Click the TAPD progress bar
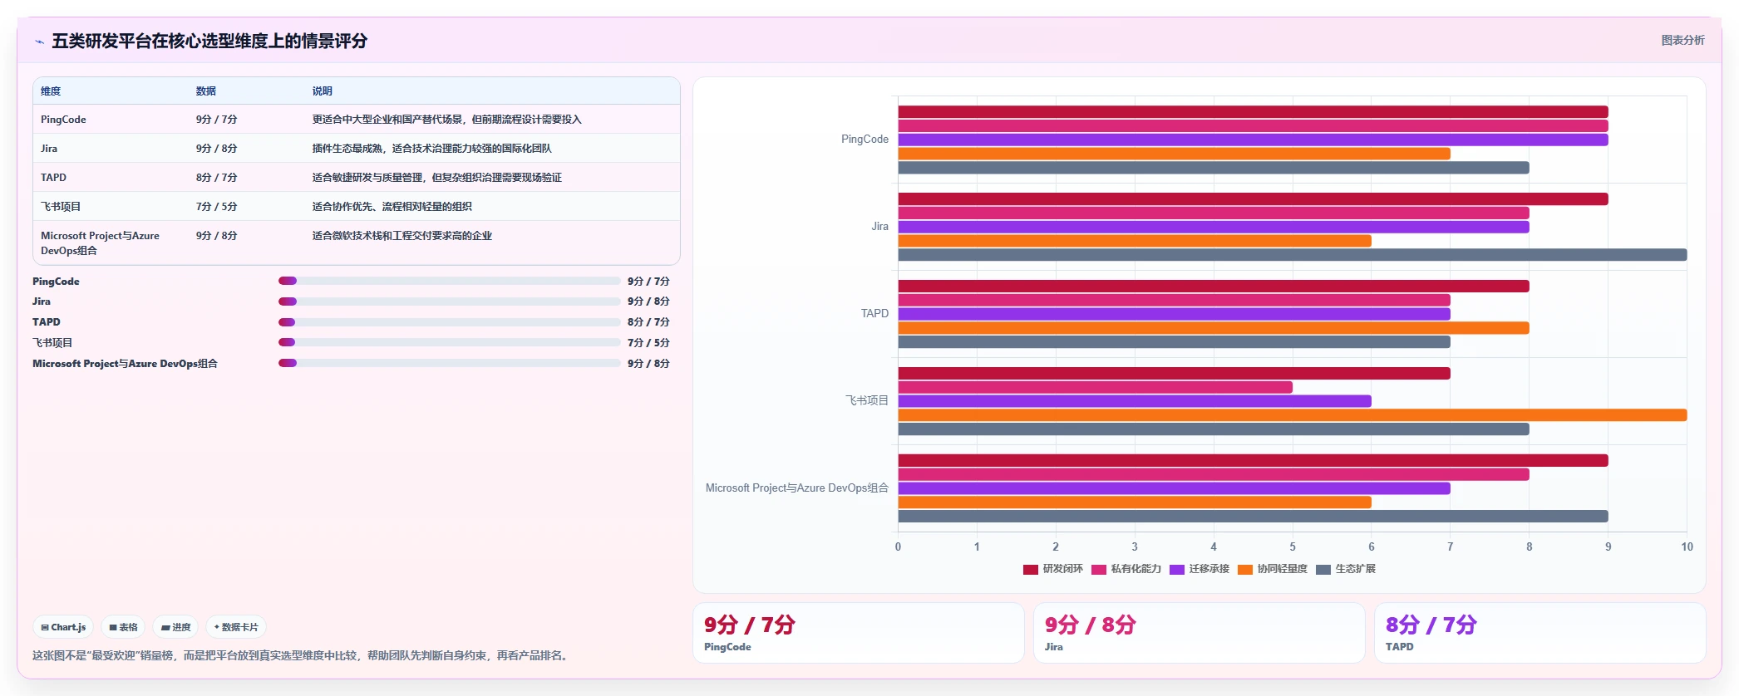Viewport: 1739px width, 696px height. click(450, 322)
